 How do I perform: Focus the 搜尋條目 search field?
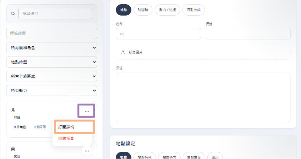coord(55,14)
